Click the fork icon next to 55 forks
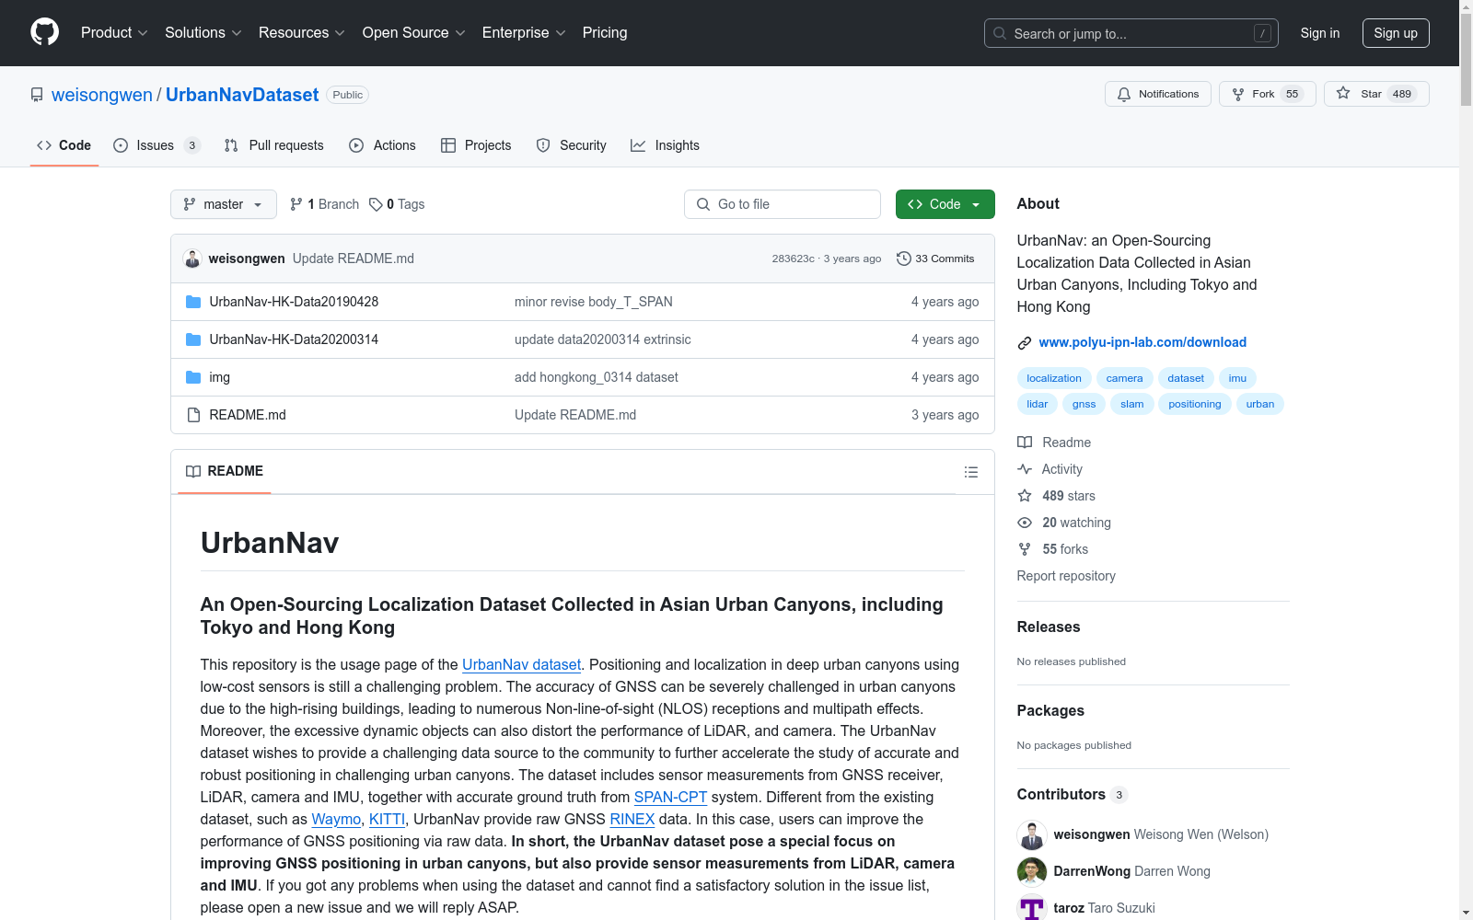 point(1025,549)
